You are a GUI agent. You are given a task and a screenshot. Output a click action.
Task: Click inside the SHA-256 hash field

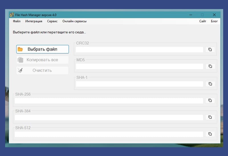(x=109, y=101)
